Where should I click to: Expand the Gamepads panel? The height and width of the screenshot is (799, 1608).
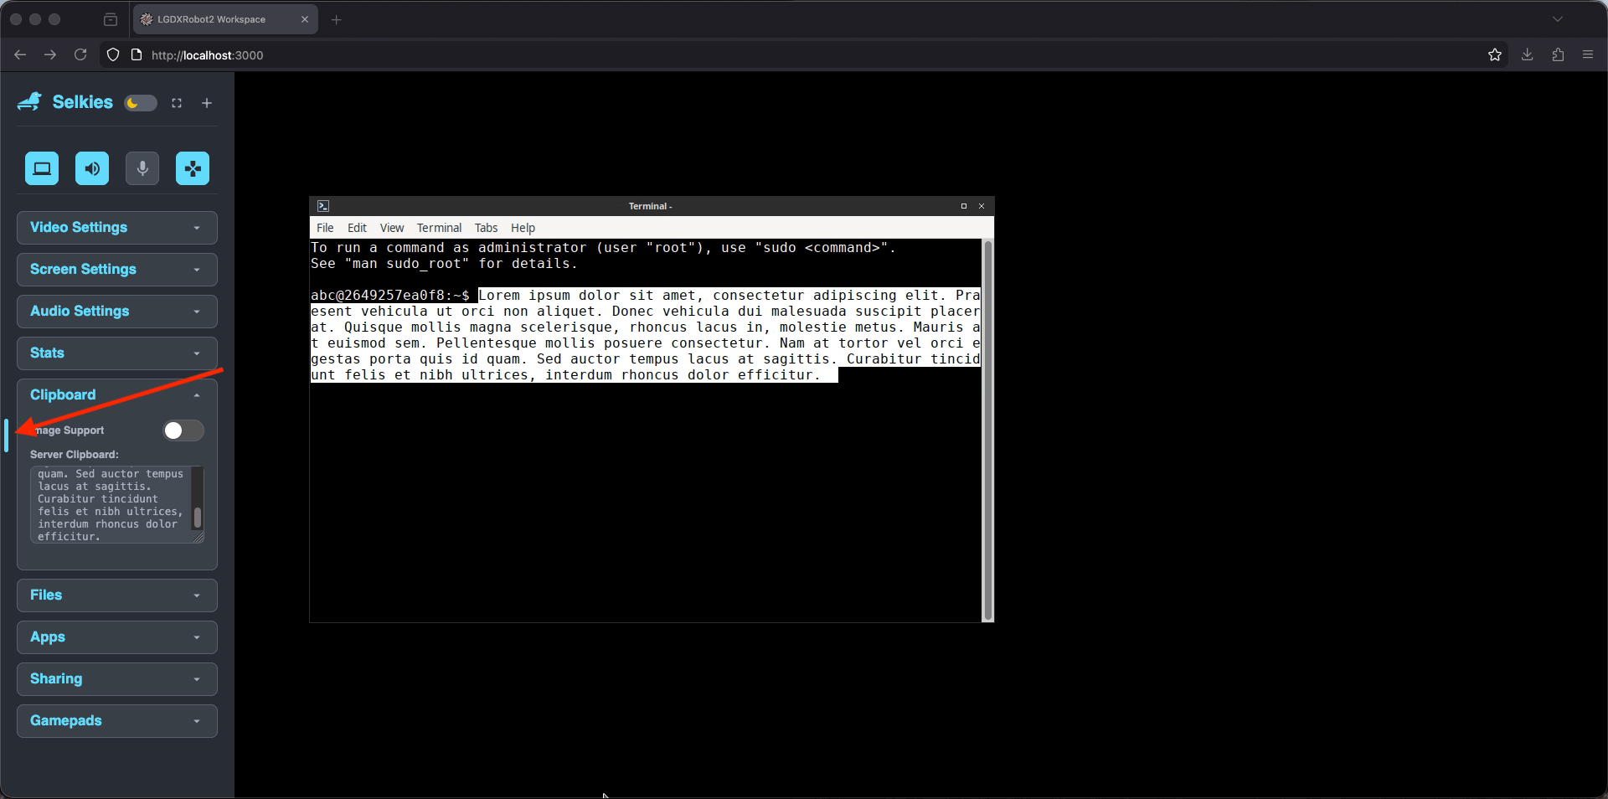[116, 720]
